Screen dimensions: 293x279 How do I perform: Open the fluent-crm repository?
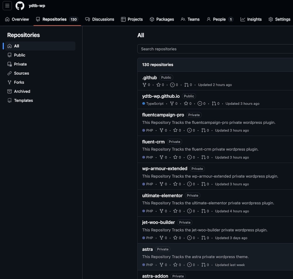tap(154, 142)
